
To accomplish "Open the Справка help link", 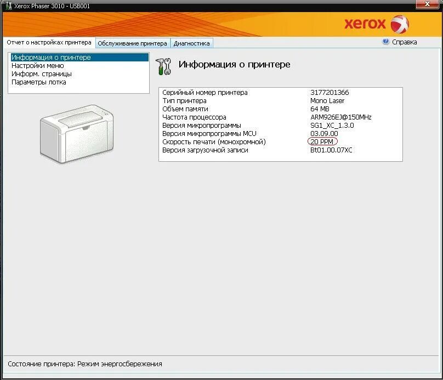I will 404,42.
